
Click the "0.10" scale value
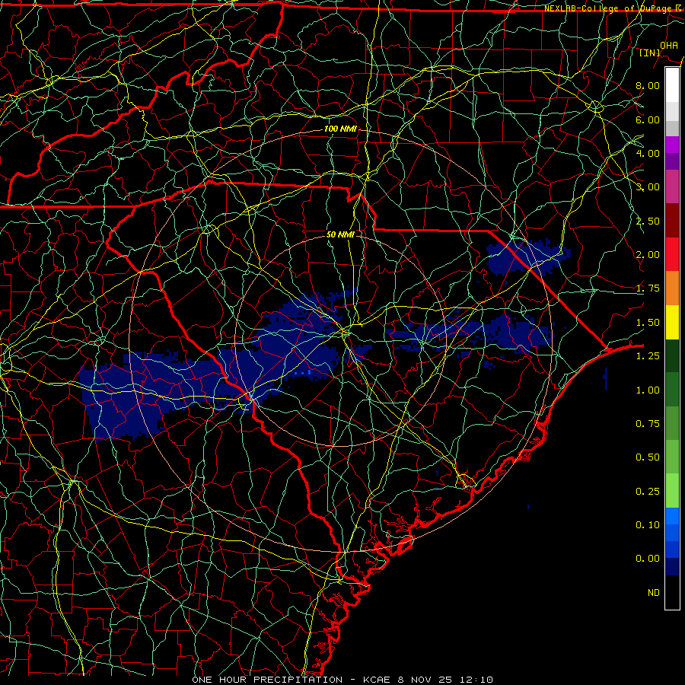[648, 524]
